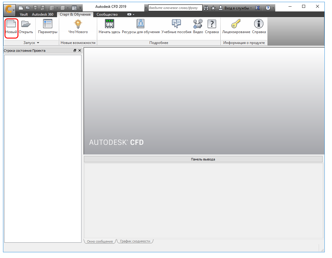Image resolution: width=332 pixels, height=258 pixels.
Task: Select the Старт & Обучения tab
Action: point(75,14)
